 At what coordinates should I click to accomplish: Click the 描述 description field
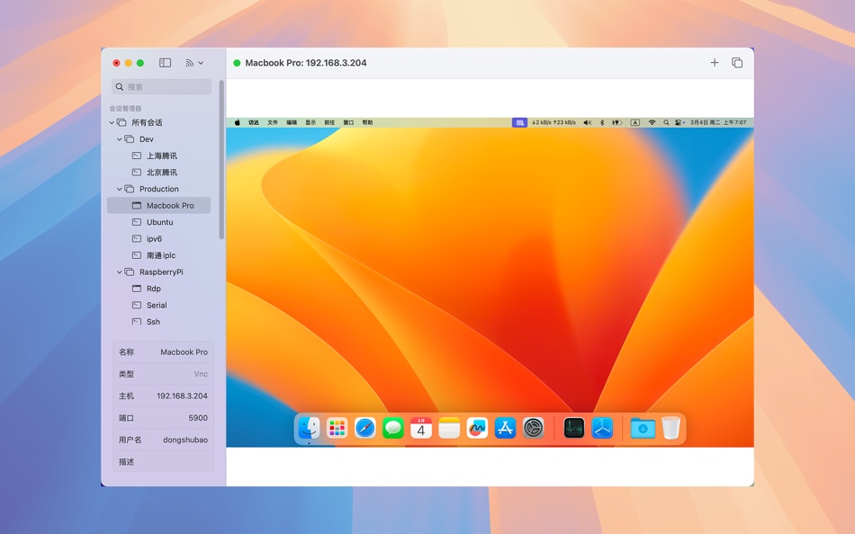pos(163,461)
